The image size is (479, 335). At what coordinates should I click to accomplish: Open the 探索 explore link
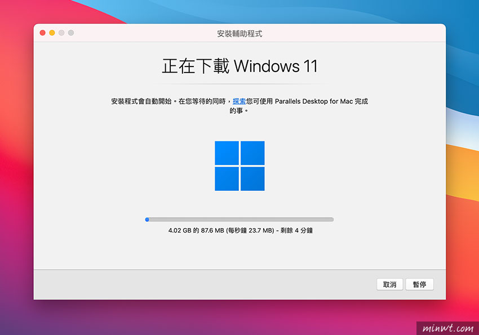(x=239, y=101)
